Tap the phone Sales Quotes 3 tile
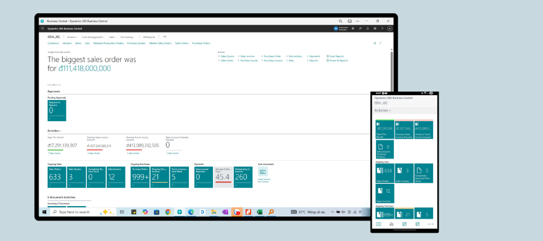This screenshot has height=241, width=543. [x=404, y=174]
